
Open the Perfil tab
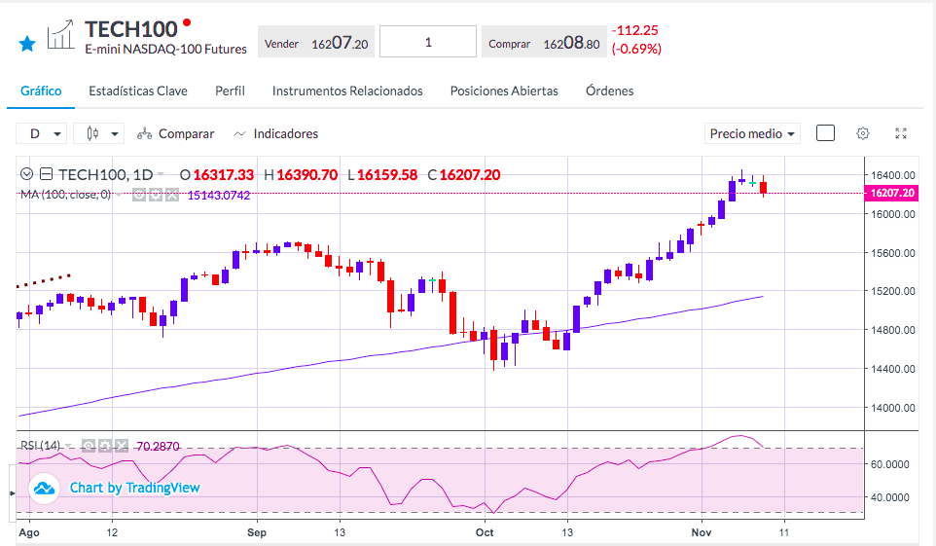pyautogui.click(x=230, y=91)
